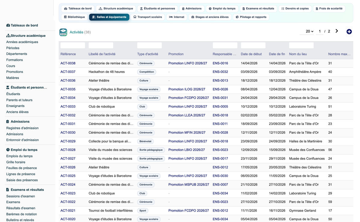Open the Examens et résultats top tab

[258, 9]
